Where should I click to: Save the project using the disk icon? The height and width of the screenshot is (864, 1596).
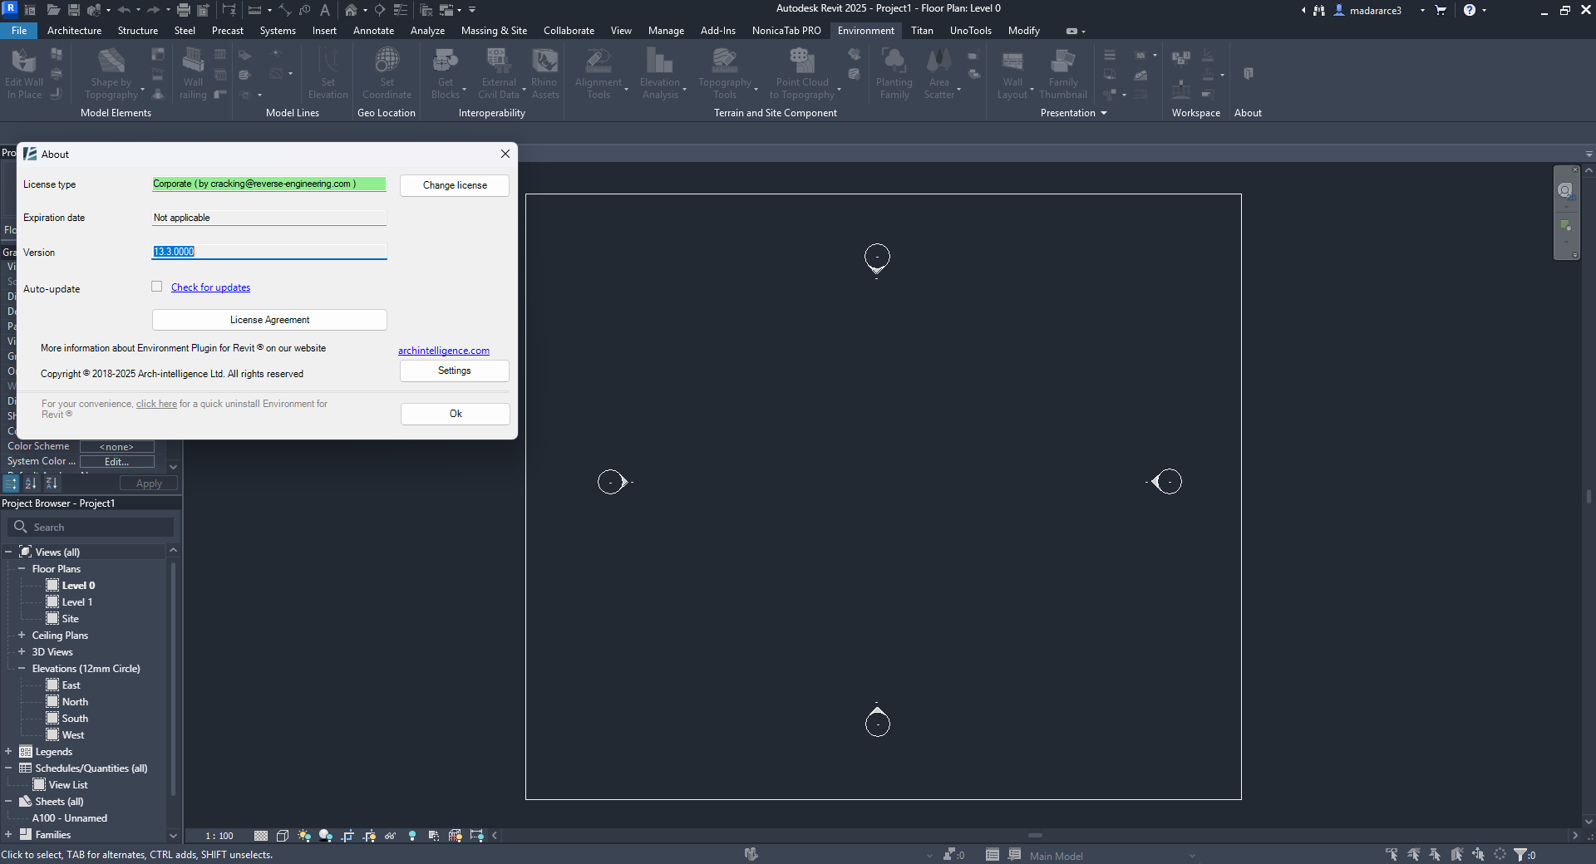pyautogui.click(x=74, y=10)
